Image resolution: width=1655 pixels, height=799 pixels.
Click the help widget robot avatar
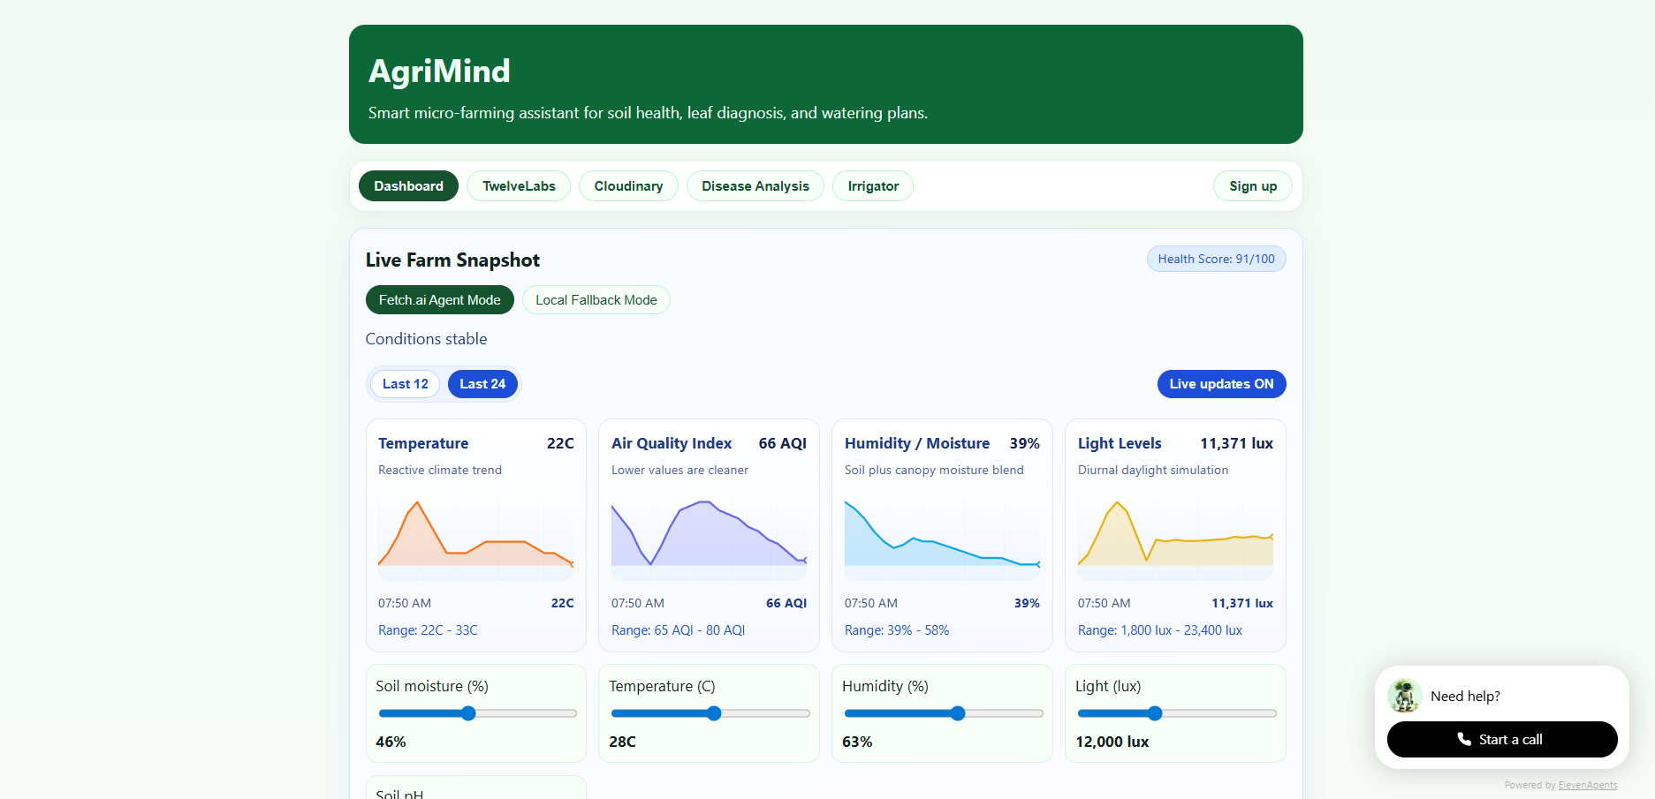point(1404,696)
